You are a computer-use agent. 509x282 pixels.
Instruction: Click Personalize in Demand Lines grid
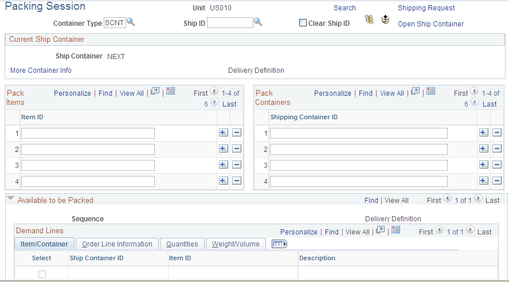tap(299, 232)
